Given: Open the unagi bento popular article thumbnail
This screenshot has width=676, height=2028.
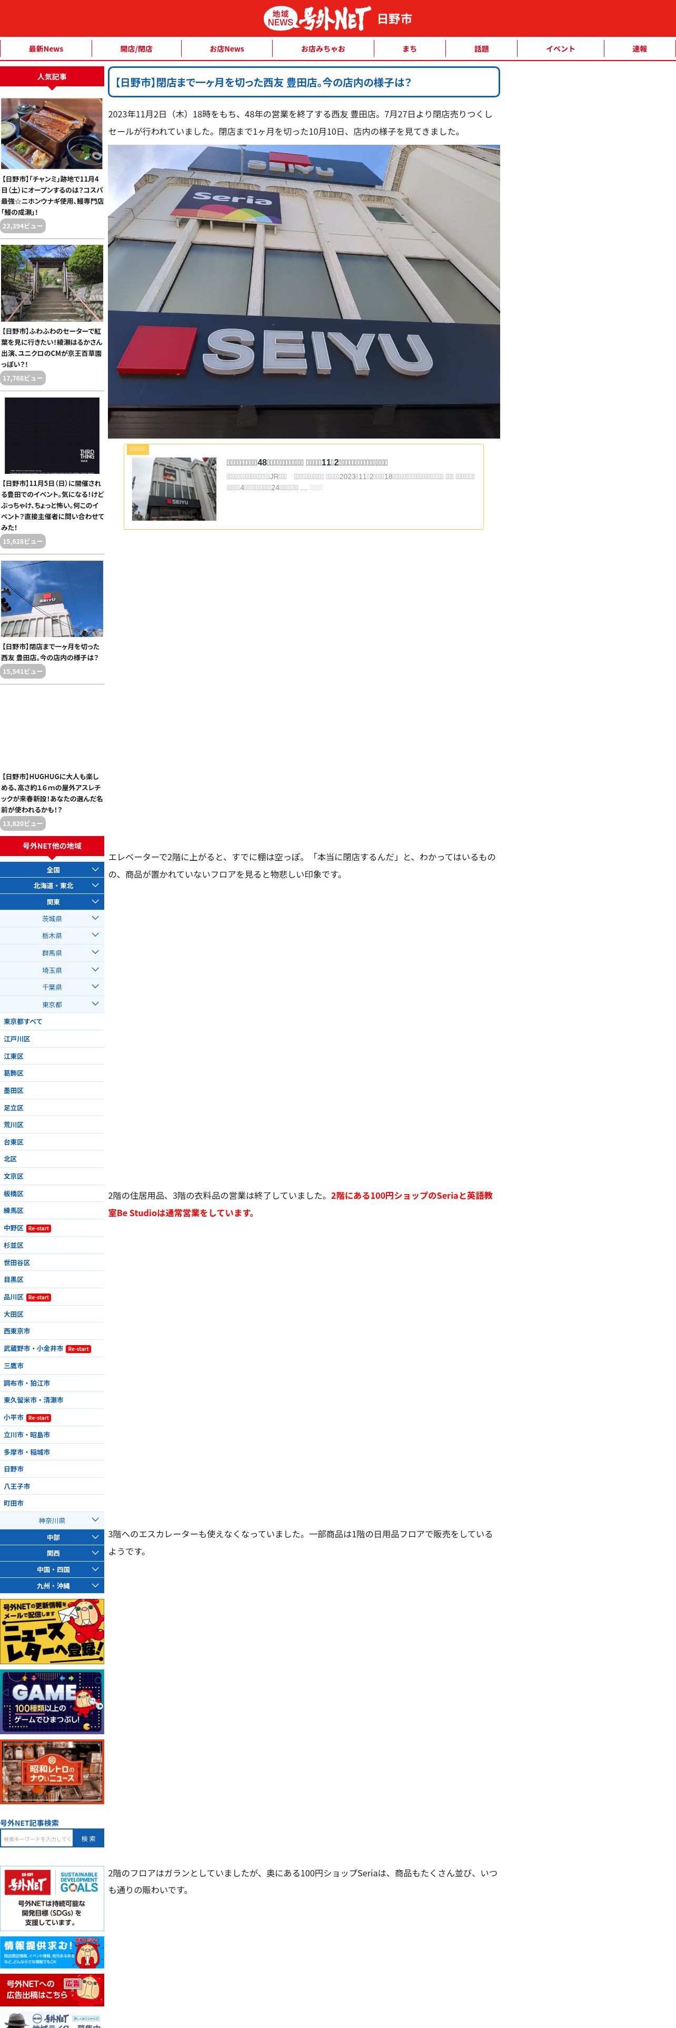Looking at the screenshot, I should (52, 133).
